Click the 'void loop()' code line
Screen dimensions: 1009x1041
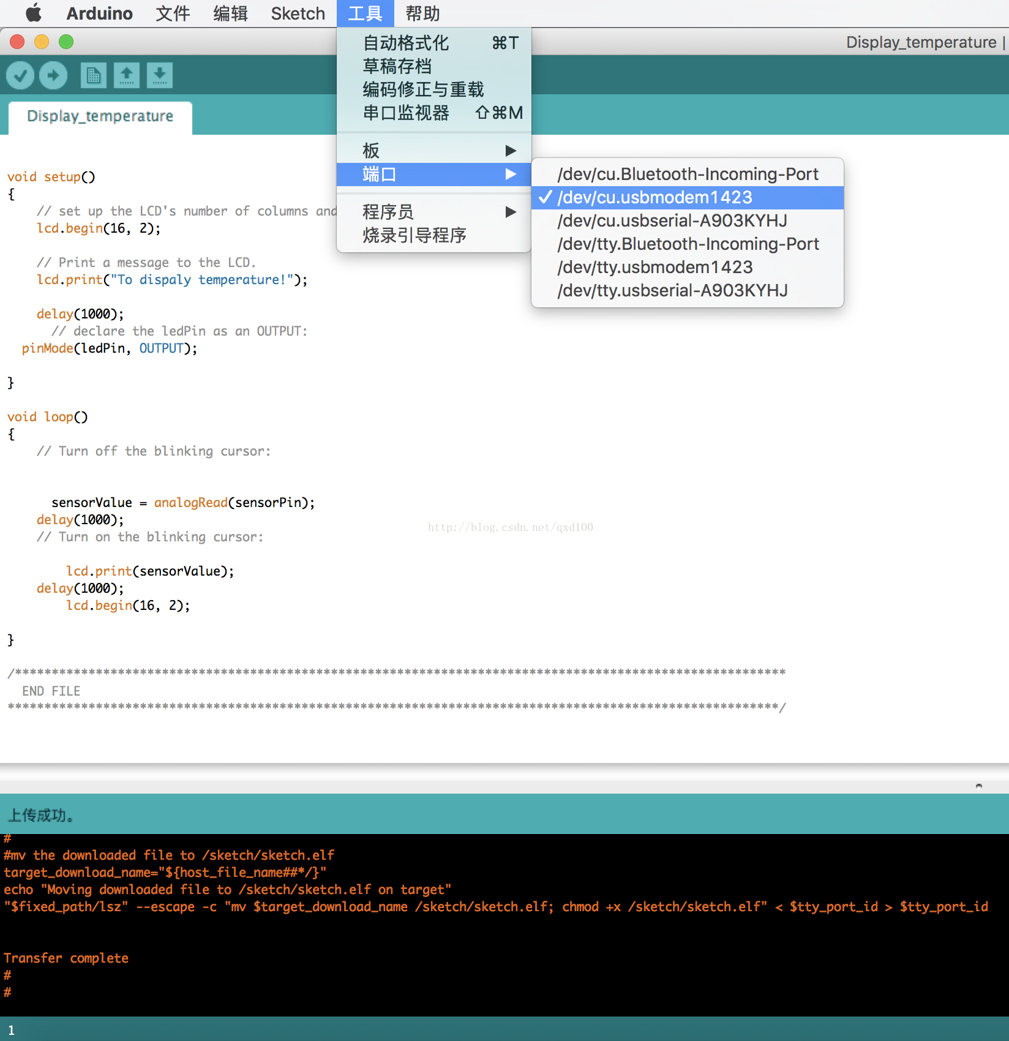pos(48,417)
